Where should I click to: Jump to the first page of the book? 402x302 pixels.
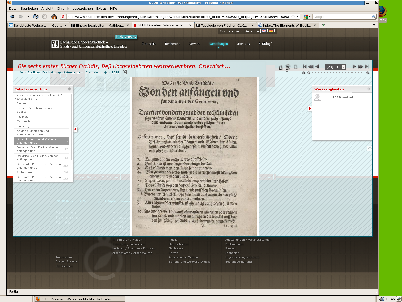(305, 67)
